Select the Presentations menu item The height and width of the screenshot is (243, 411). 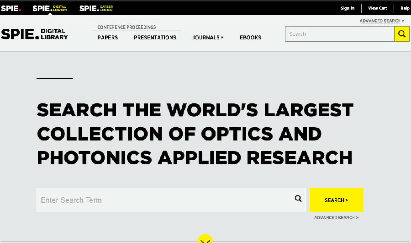pos(155,38)
